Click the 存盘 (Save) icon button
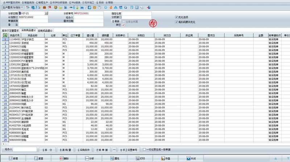Viewport: 290px width, 162px height. tap(165, 158)
